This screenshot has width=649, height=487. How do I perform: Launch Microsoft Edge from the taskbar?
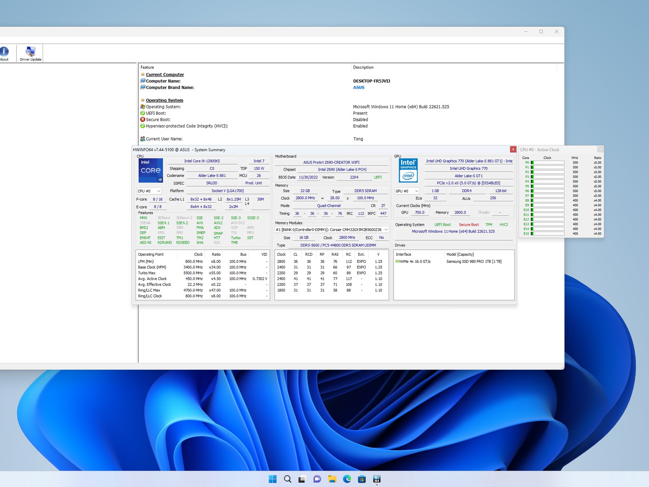click(347, 479)
